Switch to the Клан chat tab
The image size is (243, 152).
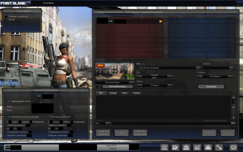[126, 93]
